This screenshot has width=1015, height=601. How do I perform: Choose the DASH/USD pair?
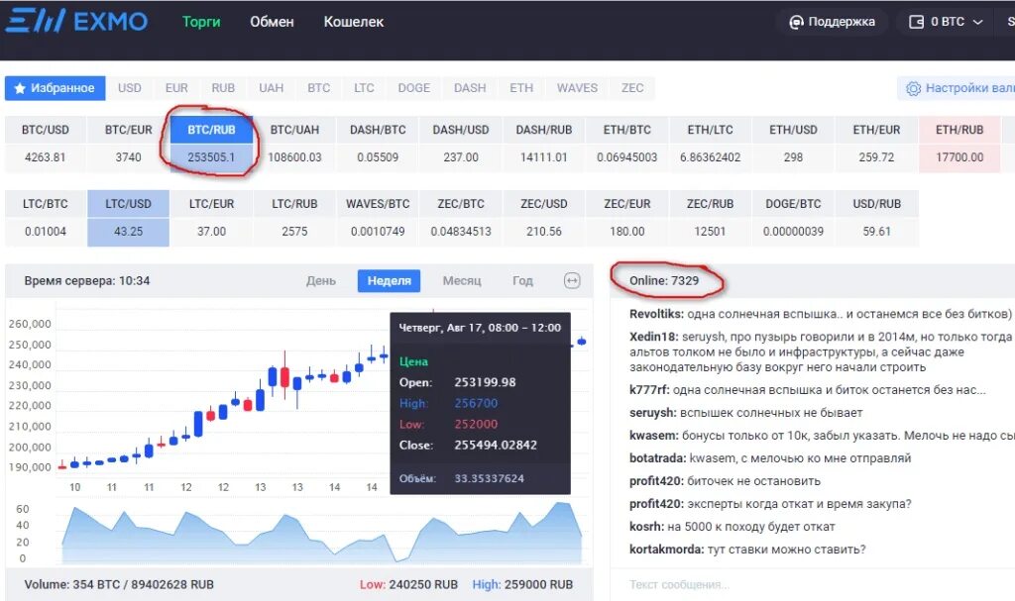[461, 144]
